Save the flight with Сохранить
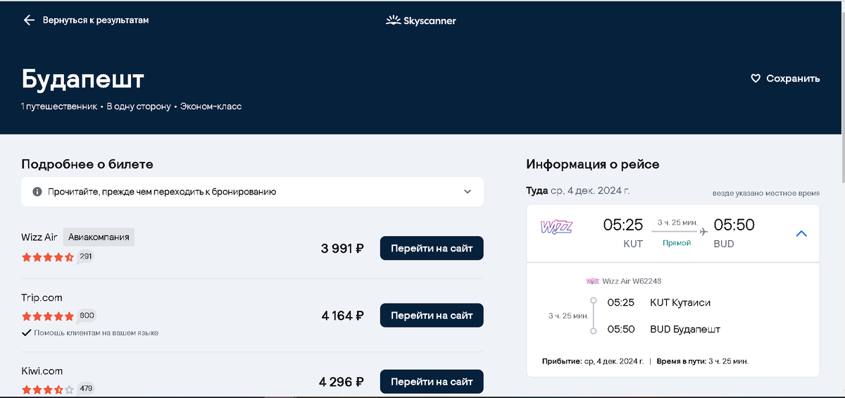 click(793, 79)
